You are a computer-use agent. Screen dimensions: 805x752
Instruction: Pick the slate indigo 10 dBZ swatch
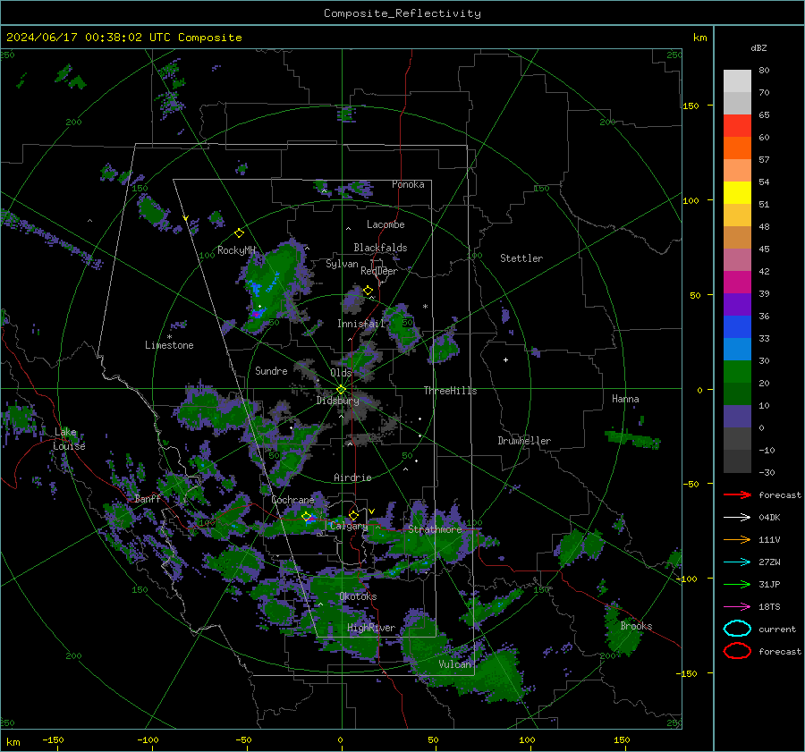click(x=737, y=417)
